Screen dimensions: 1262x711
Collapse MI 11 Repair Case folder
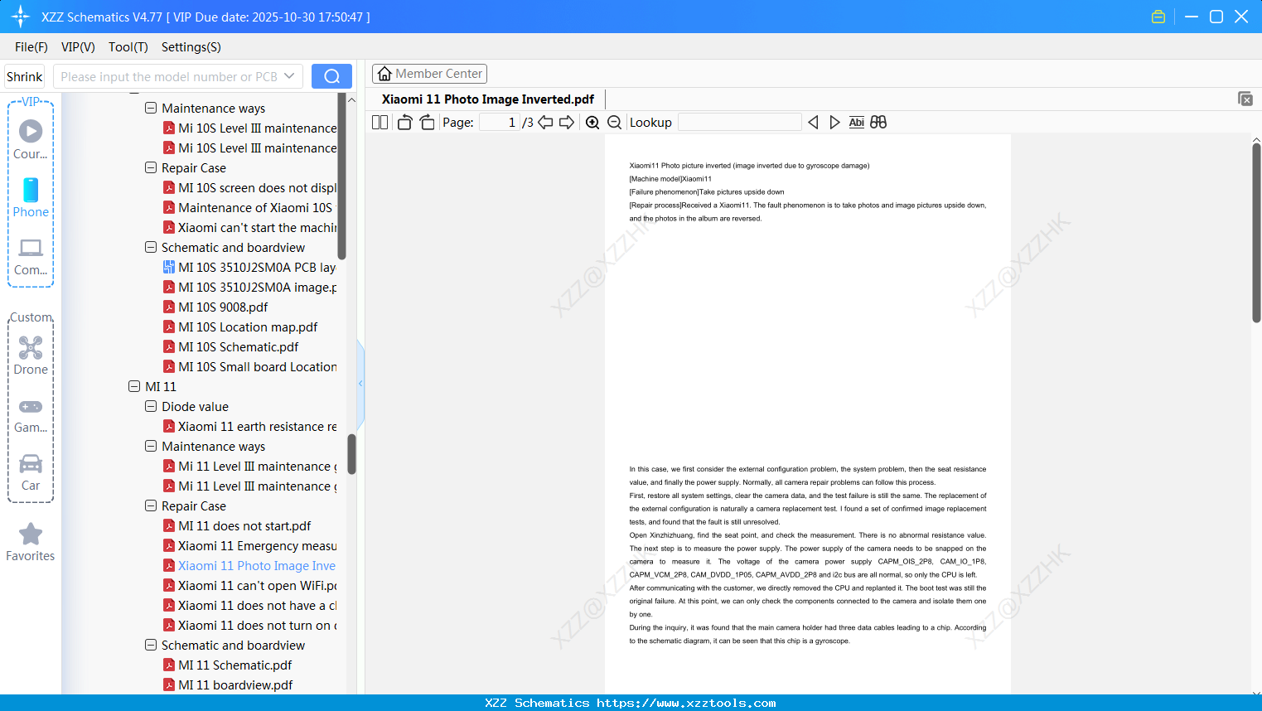151,506
